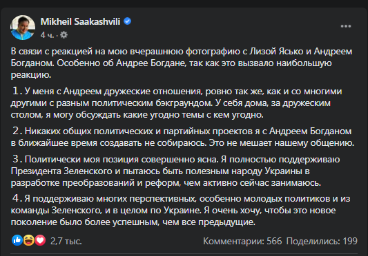Click numbered point 4 about молодых политиков
This screenshot has height=256, width=368.
click(x=180, y=211)
